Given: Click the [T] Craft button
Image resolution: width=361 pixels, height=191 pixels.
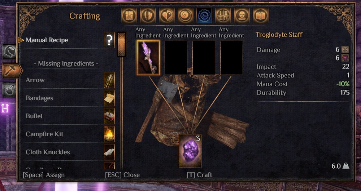Looking at the screenshot, I should tap(199, 175).
